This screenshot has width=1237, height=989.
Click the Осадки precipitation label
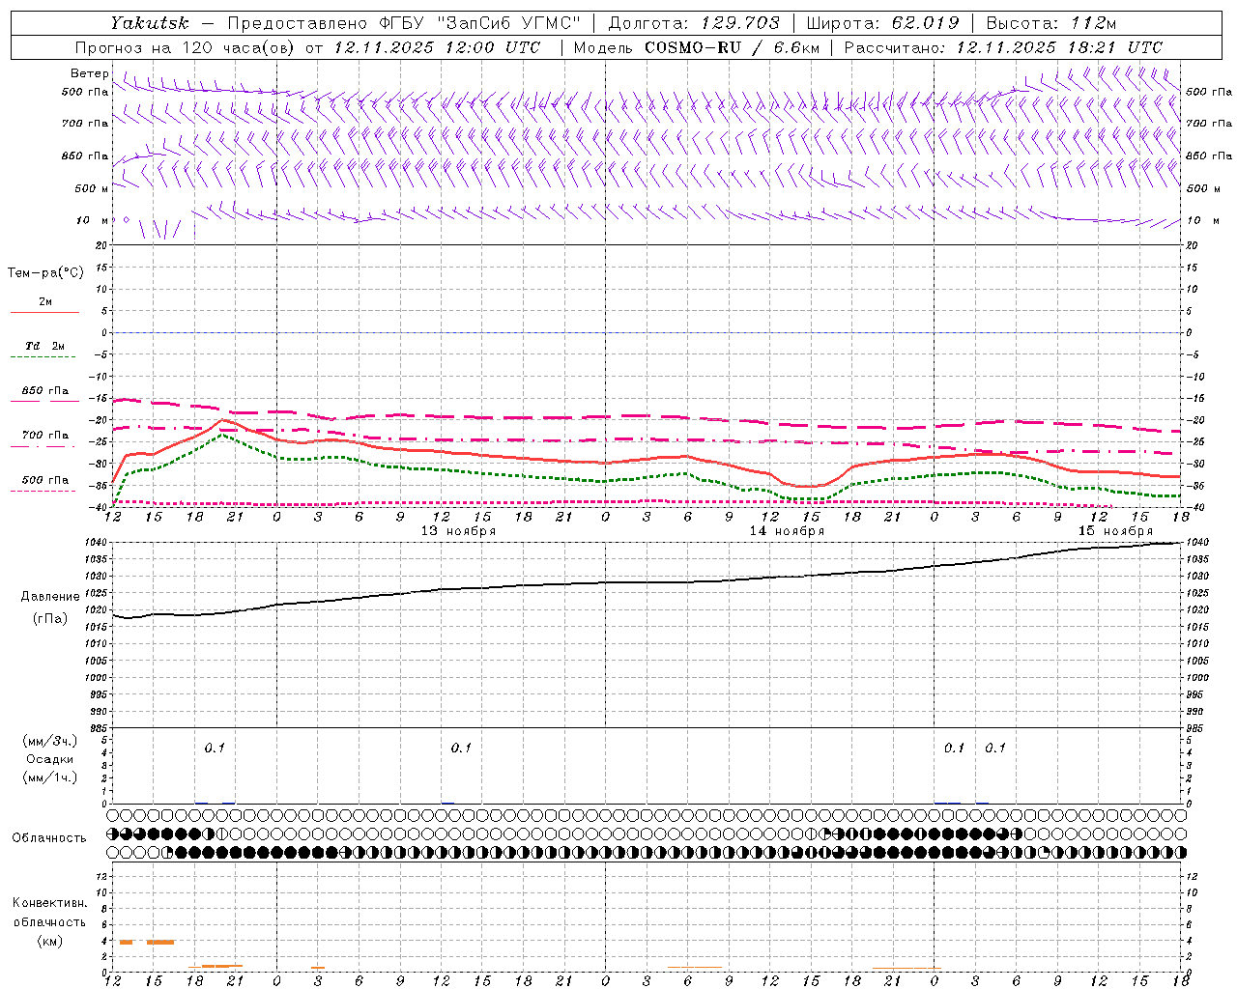click(x=50, y=759)
